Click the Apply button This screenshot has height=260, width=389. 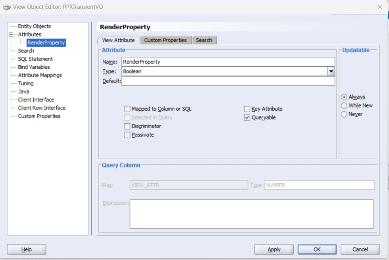(x=274, y=249)
